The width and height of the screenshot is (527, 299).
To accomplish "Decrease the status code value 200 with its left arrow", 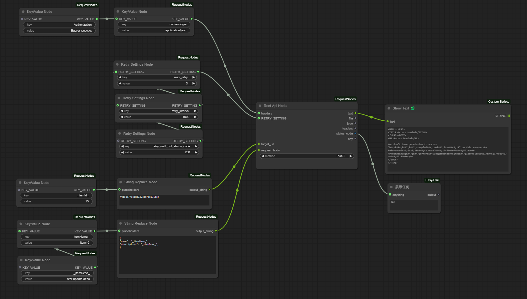I will coord(122,152).
